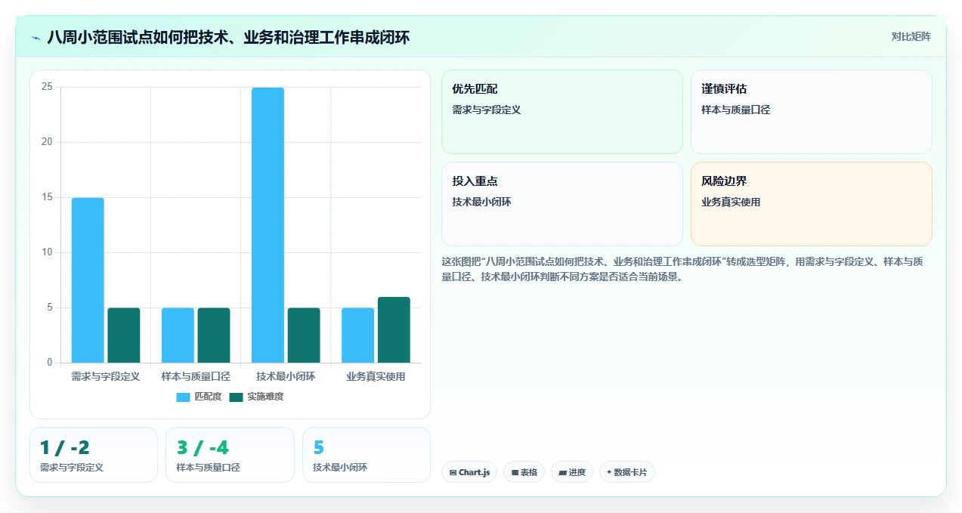The image size is (962, 513).
Task: Click the x-axis label 技术最小闭环
Action: [286, 376]
